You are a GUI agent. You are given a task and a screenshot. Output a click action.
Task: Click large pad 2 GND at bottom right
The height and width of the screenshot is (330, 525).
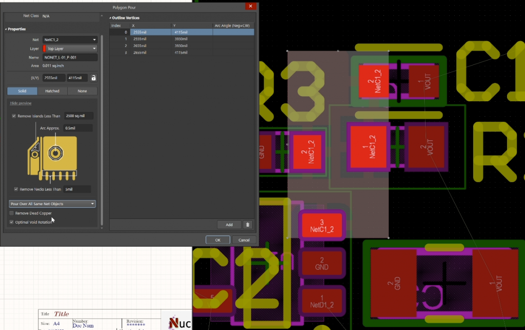coord(394,283)
